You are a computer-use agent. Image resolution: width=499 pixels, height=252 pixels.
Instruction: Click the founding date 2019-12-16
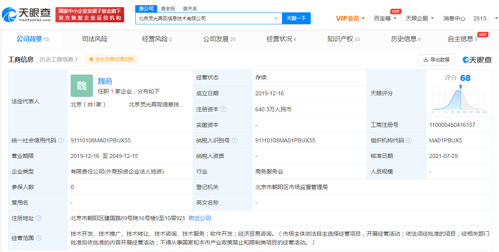(269, 93)
